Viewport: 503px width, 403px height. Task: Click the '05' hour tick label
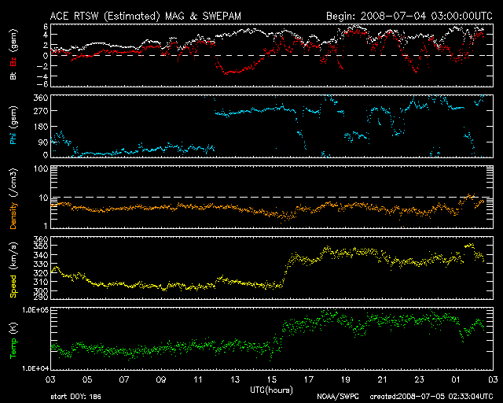tap(87, 380)
